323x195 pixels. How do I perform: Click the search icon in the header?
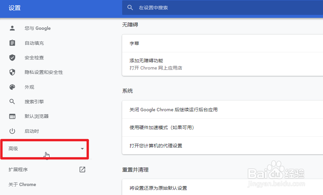130,8
